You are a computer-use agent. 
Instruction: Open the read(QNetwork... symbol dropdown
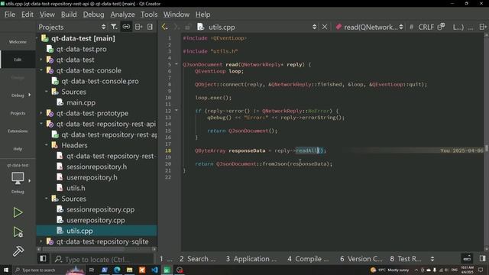pyautogui.click(x=370, y=27)
